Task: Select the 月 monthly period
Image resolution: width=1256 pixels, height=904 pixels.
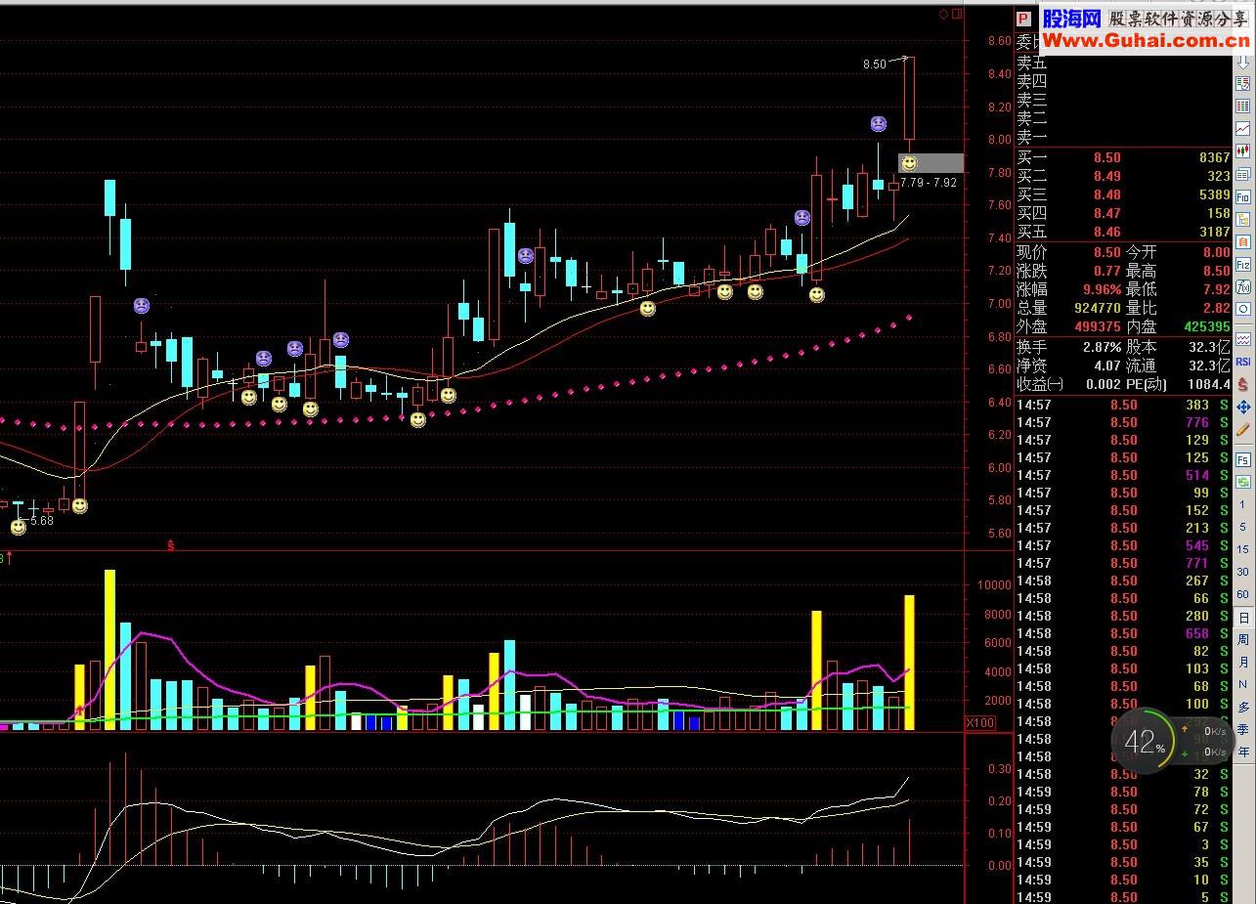Action: coord(1243,663)
